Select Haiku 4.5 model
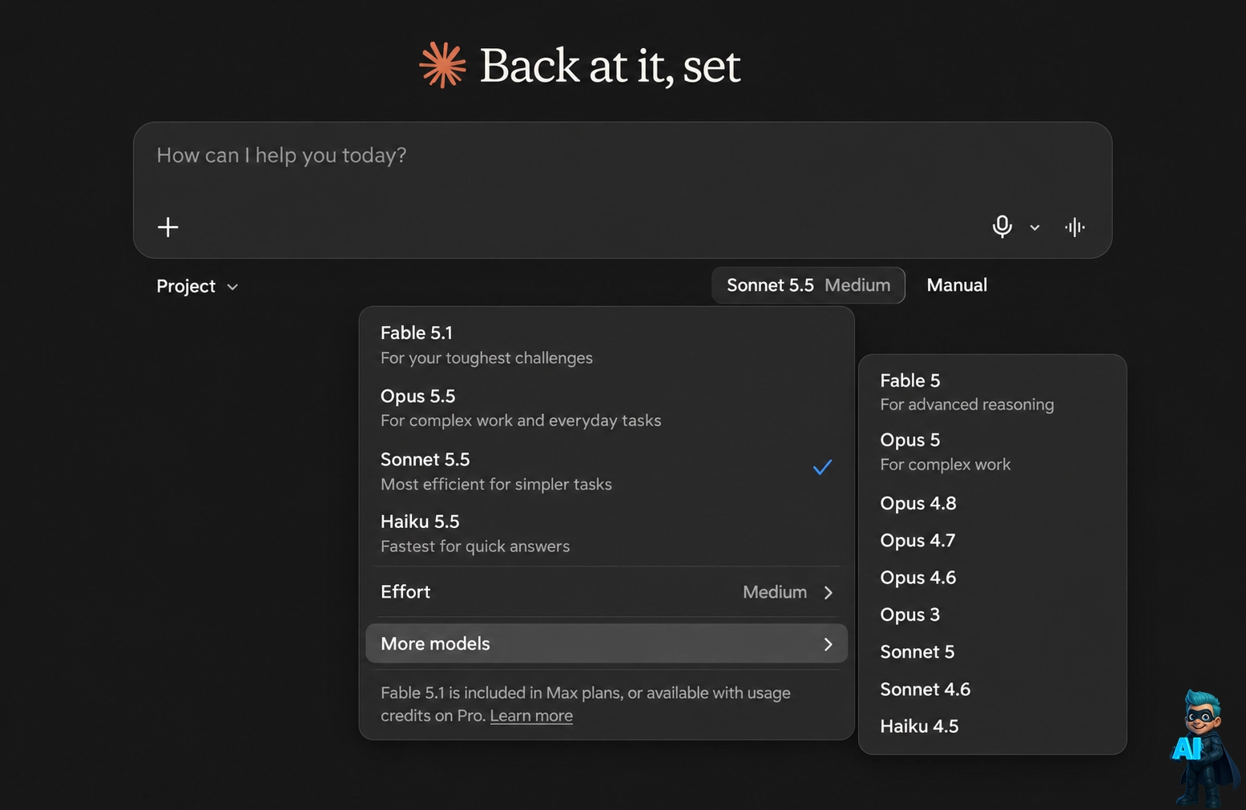 click(992, 727)
